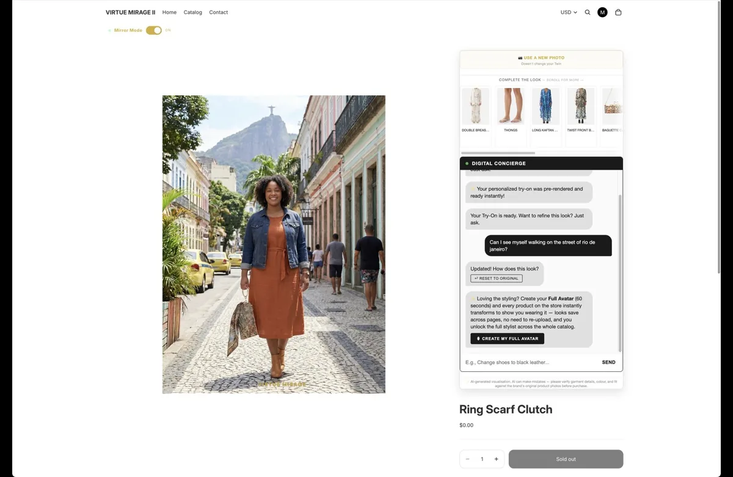The image size is (733, 477).
Task: Click Reset to Original button
Action: pos(497,279)
